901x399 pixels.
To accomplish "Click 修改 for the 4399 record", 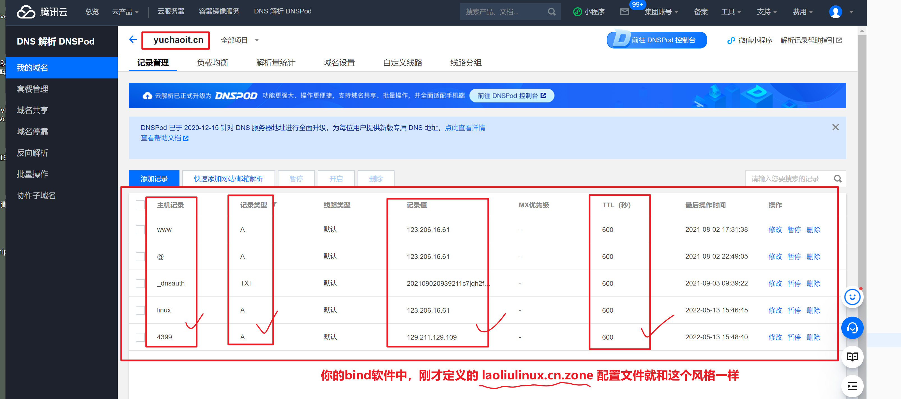I will tap(775, 337).
